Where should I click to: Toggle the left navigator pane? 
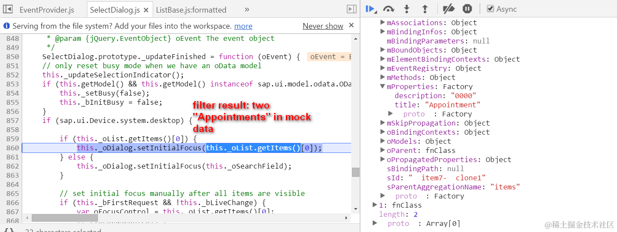coord(8,9)
